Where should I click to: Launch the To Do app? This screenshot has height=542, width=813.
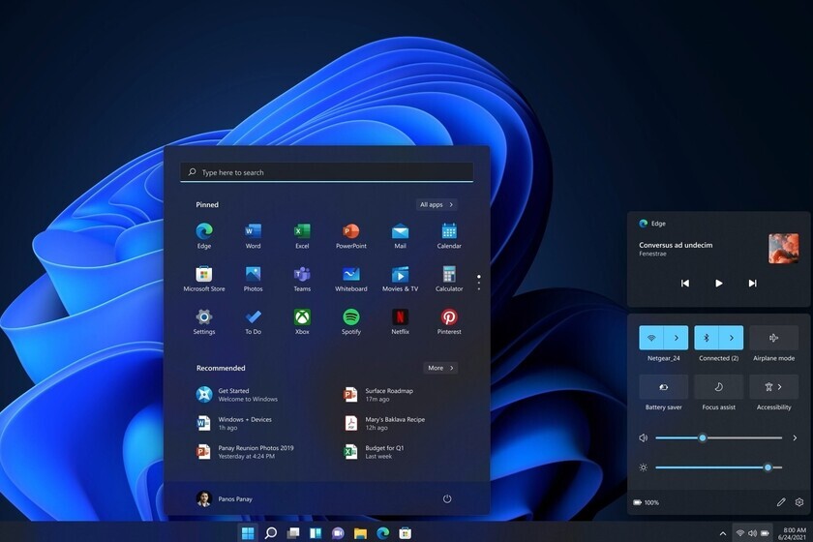coord(253,321)
